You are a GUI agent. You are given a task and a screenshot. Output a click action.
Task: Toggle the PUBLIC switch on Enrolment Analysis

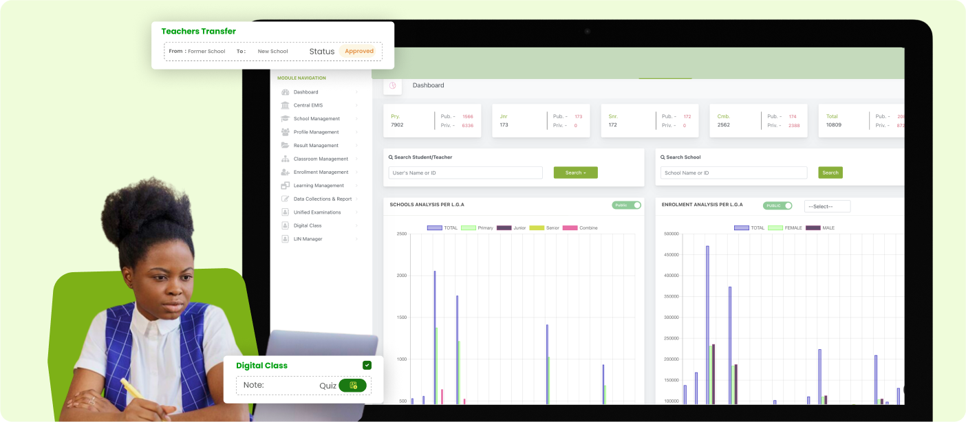coord(777,206)
